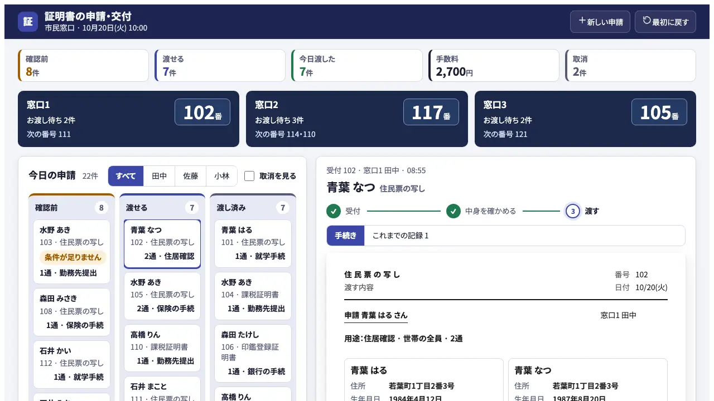Select the 石井 かい 112 card
Image resolution: width=714 pixels, height=401 pixels.
click(72, 364)
